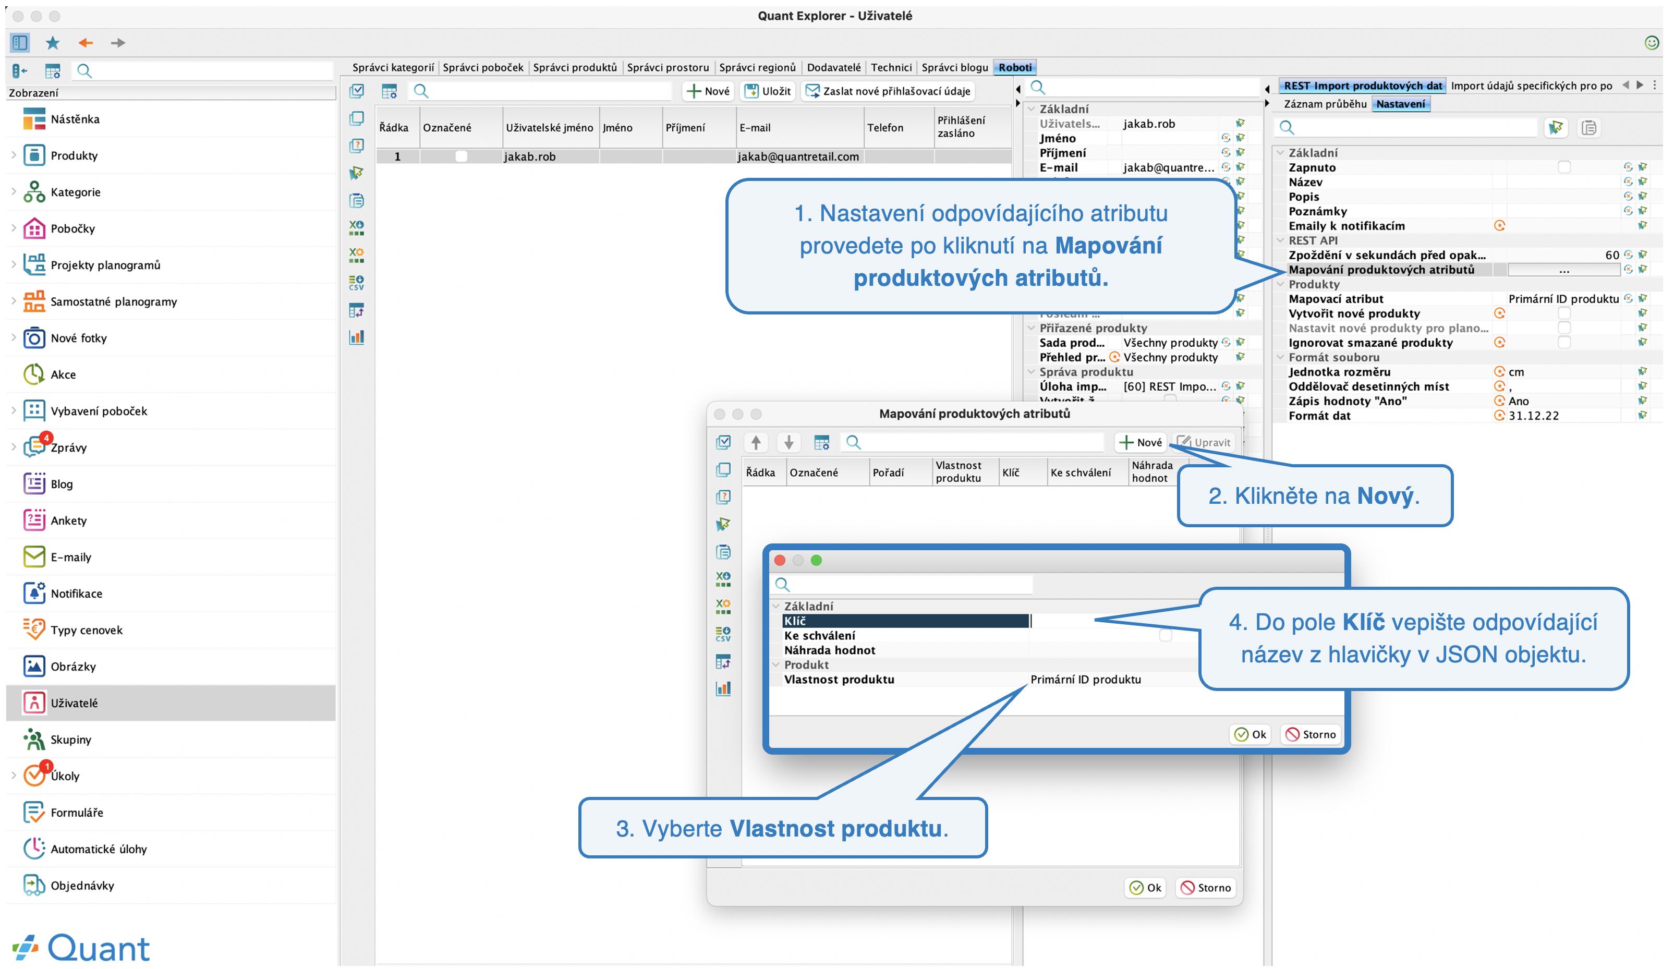This screenshot has width=1674, height=969.
Task: Open Pobočky section icon
Action: 34,228
